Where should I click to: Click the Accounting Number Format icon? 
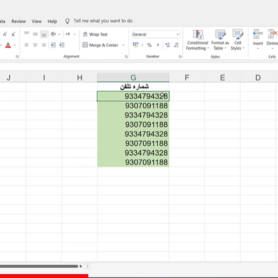pyautogui.click(x=135, y=45)
